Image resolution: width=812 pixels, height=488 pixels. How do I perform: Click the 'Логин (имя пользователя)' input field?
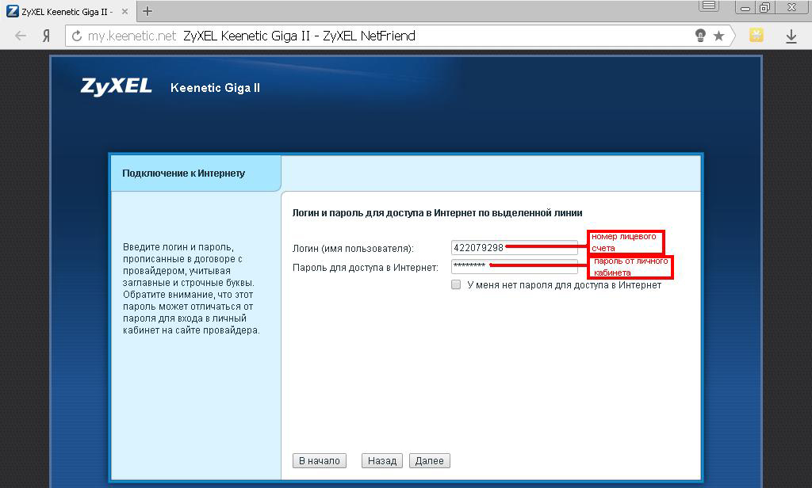514,248
